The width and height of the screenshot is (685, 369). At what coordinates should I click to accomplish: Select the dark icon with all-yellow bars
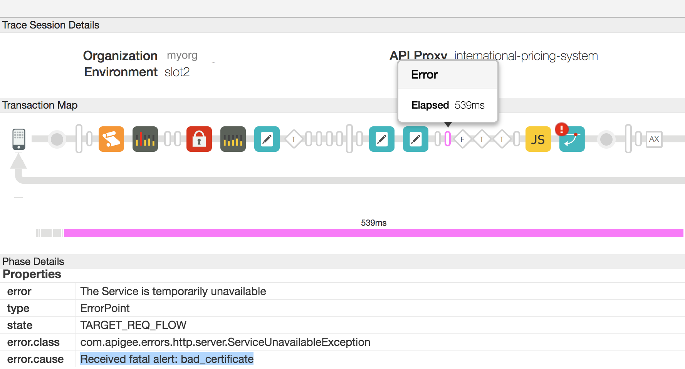(x=233, y=139)
